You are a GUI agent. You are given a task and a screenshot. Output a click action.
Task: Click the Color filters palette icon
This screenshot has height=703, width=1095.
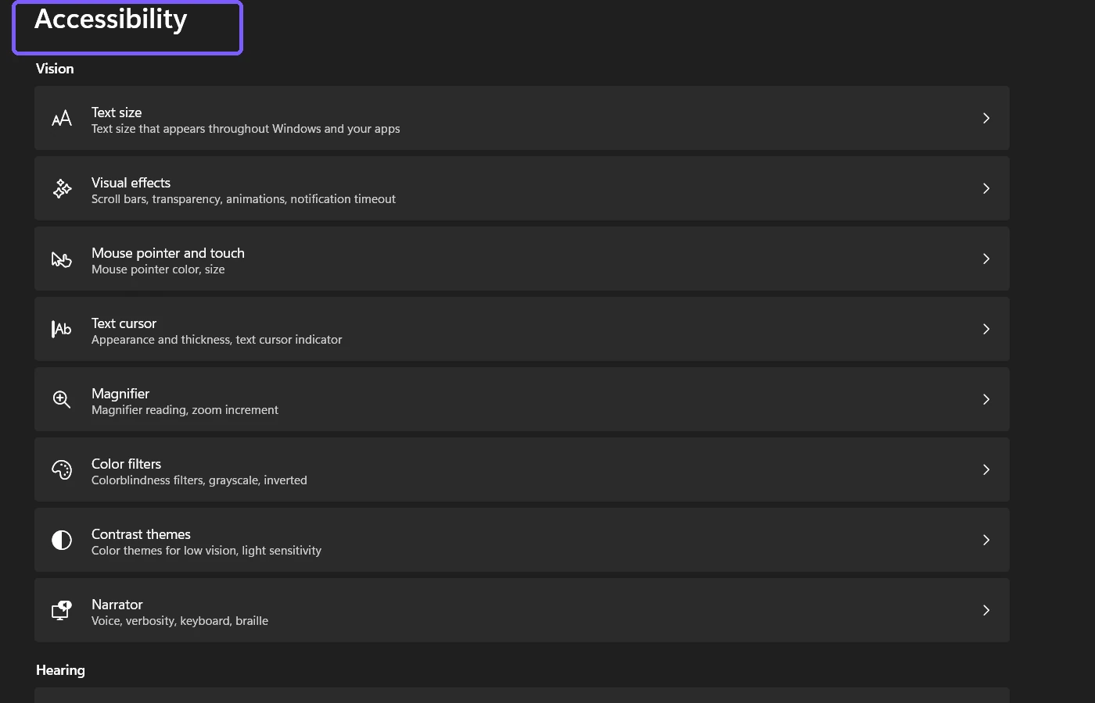[x=62, y=469]
